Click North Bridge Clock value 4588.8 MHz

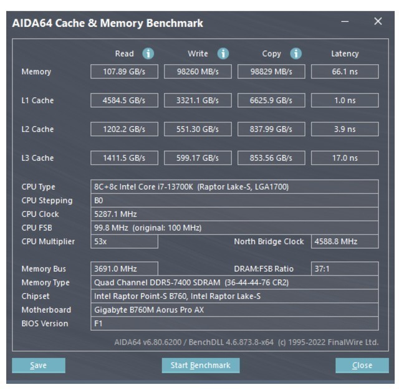pyautogui.click(x=345, y=241)
